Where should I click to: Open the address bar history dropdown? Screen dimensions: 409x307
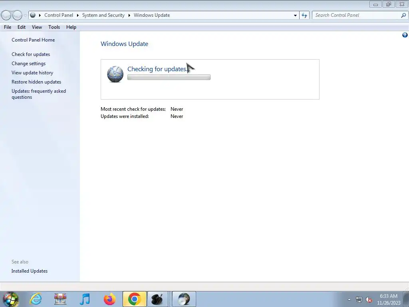click(x=295, y=16)
